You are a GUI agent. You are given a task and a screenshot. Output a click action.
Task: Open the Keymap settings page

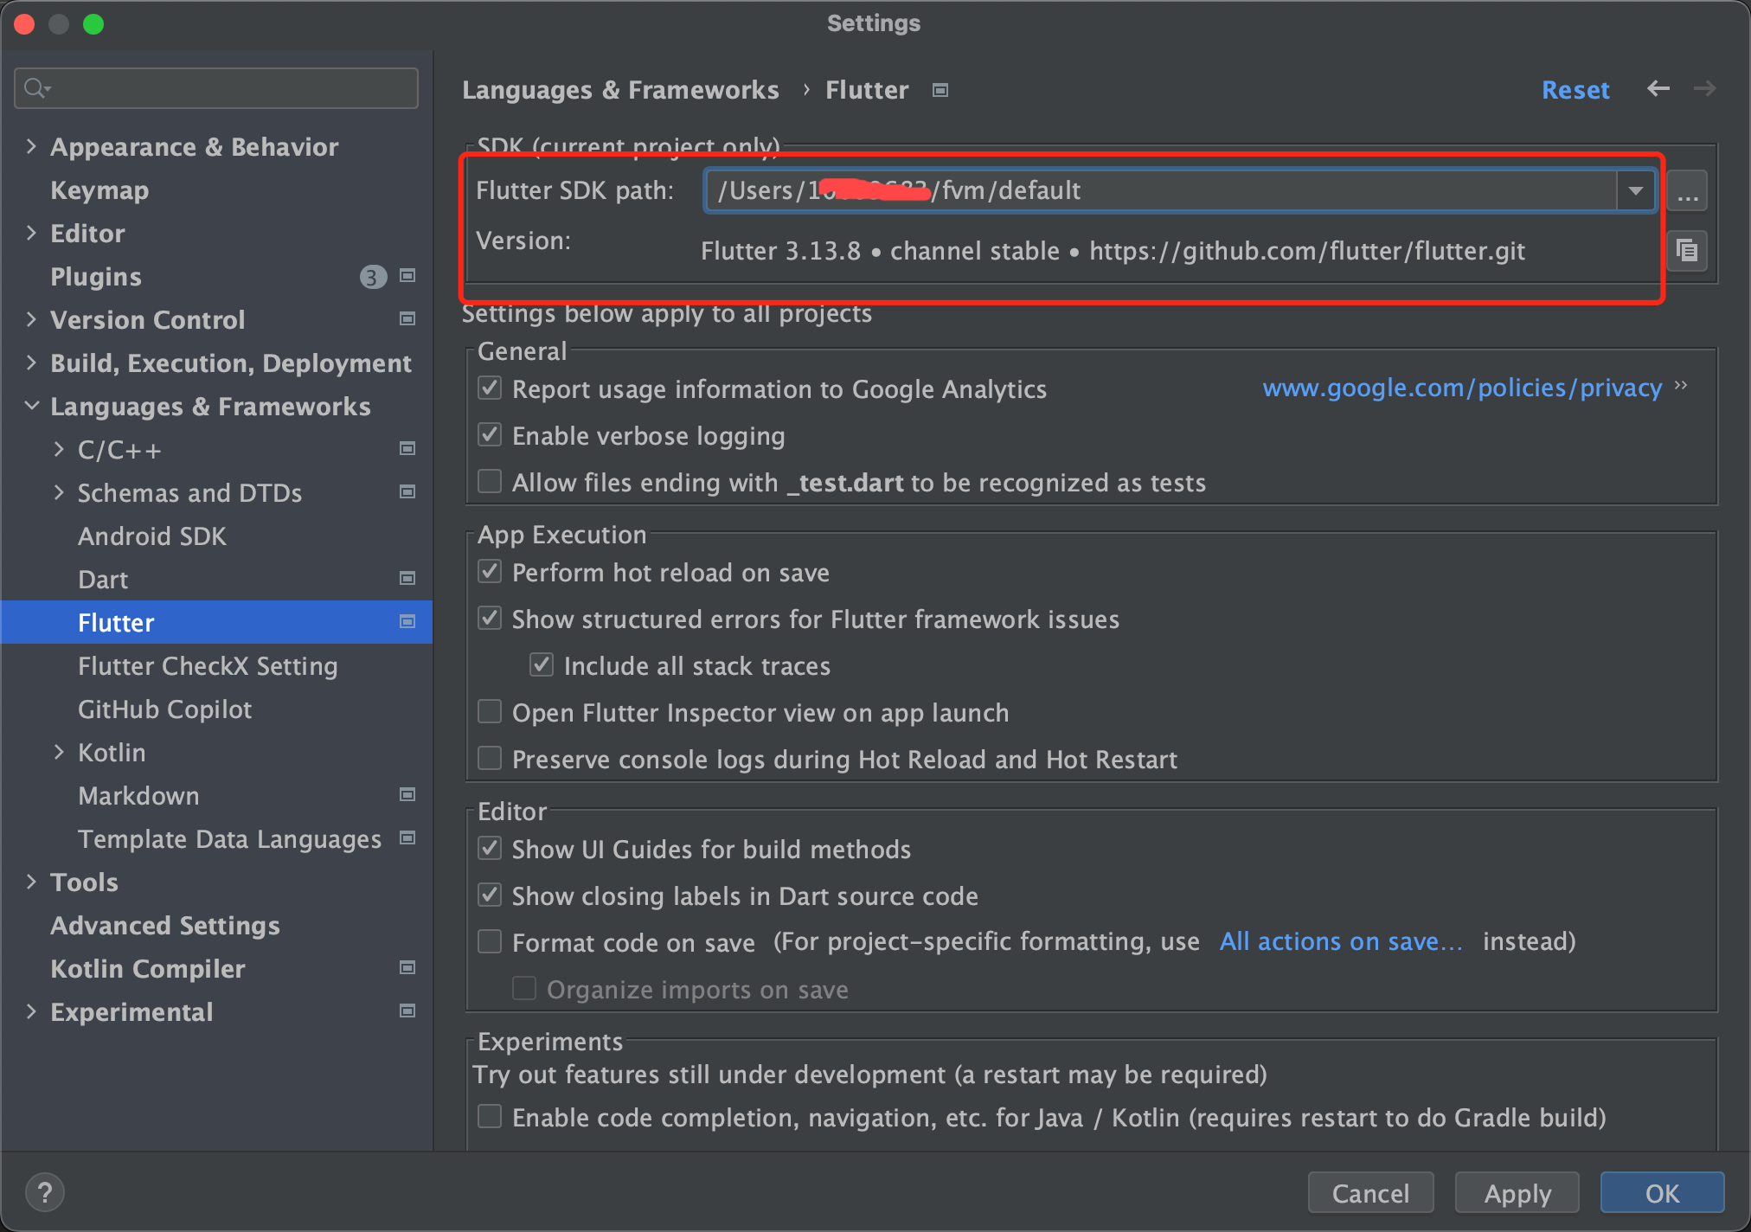point(99,190)
